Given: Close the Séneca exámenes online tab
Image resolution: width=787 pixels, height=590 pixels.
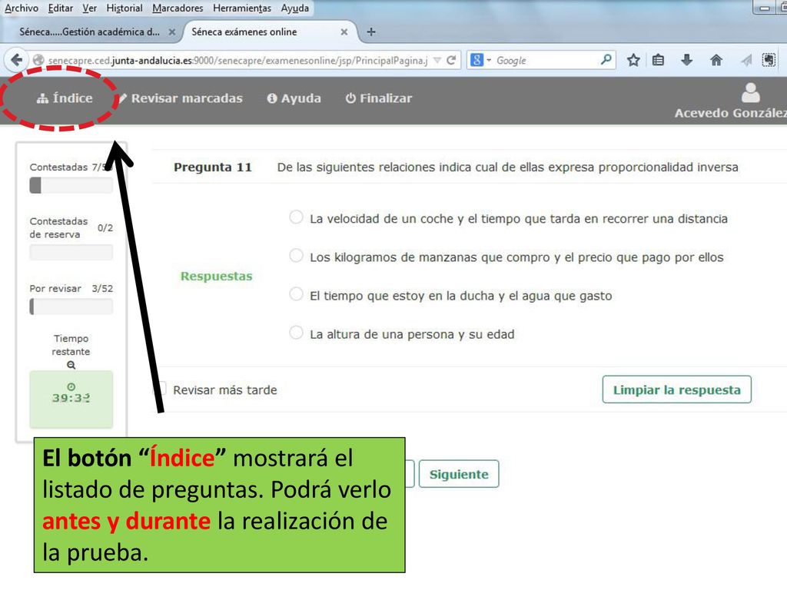Looking at the screenshot, I should (x=344, y=31).
